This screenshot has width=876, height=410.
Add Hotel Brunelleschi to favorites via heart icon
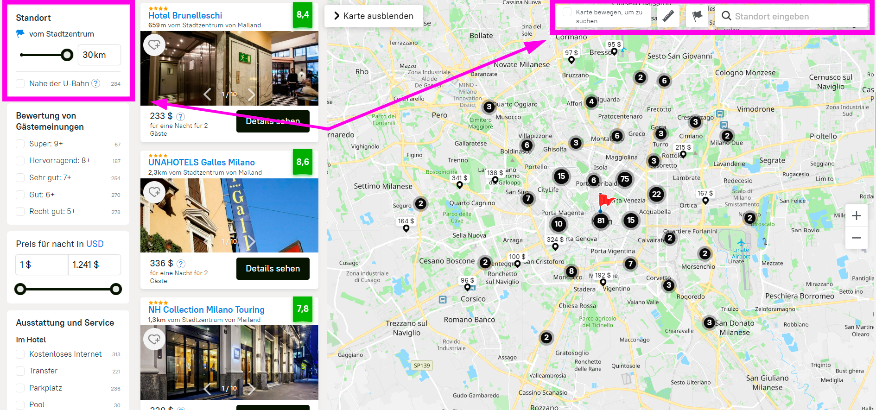click(x=154, y=45)
